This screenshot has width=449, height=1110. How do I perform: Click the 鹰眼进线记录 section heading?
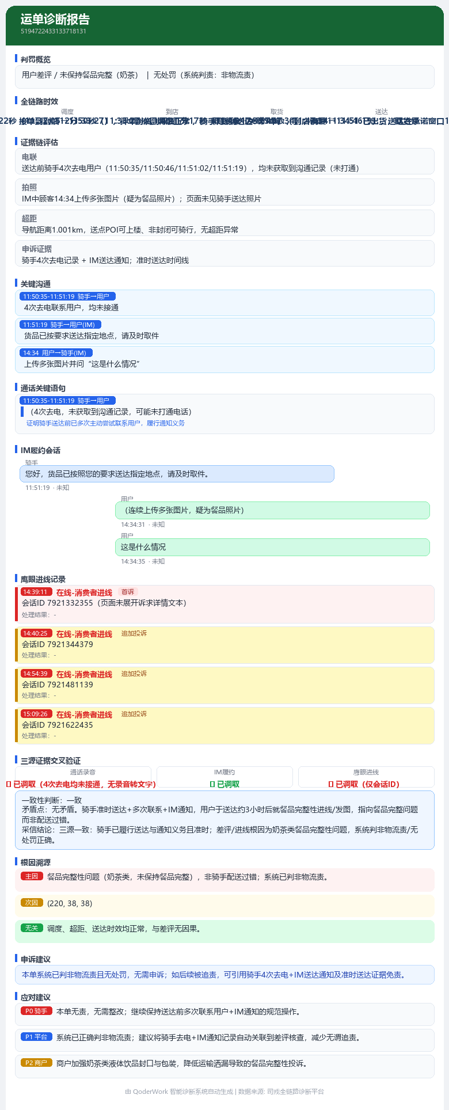tap(43, 579)
